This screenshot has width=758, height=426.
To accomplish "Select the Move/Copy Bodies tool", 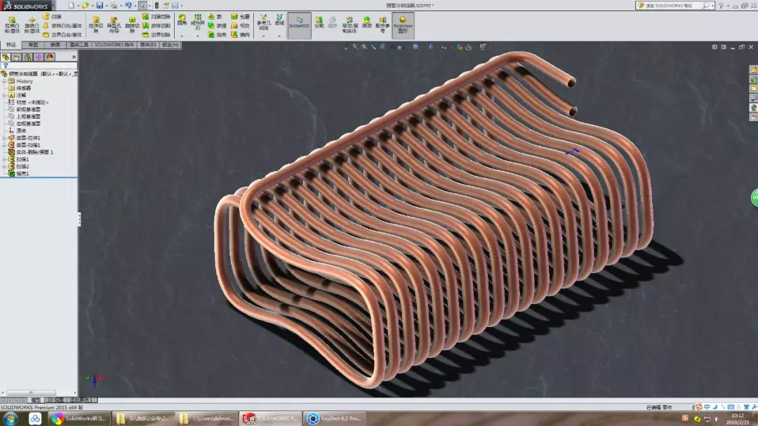I will click(350, 25).
